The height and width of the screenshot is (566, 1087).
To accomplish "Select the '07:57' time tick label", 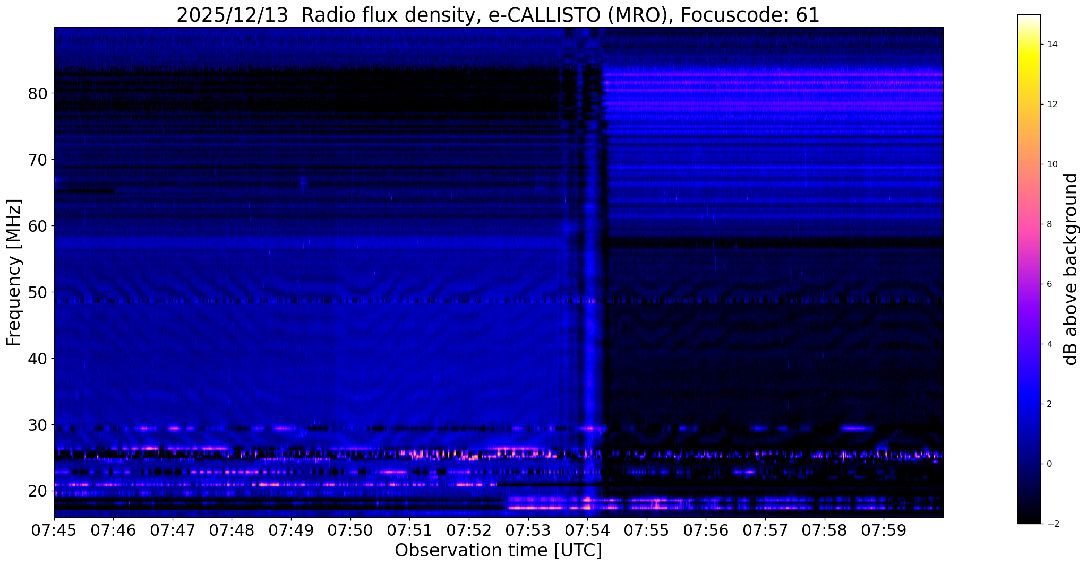I will [x=765, y=530].
